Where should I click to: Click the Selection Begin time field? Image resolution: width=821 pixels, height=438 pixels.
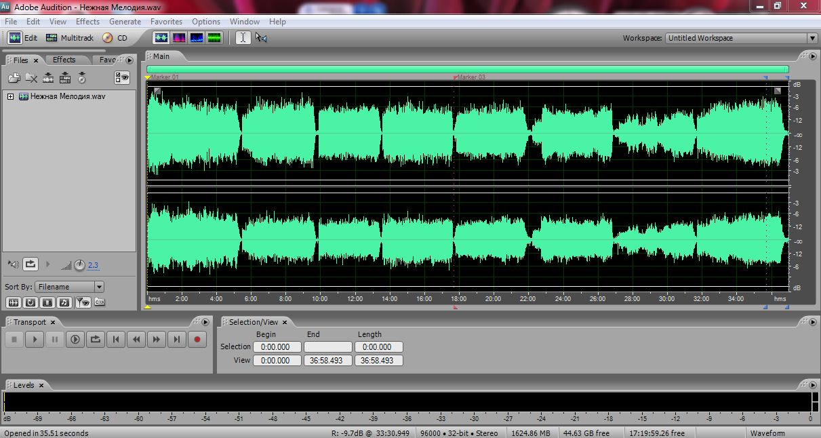click(x=276, y=346)
